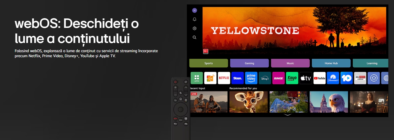The image size is (394, 140).
Task: Open the woman in dark dress thumbnail
Action: pos(369,102)
